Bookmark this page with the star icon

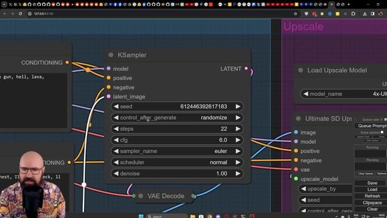click(296, 14)
